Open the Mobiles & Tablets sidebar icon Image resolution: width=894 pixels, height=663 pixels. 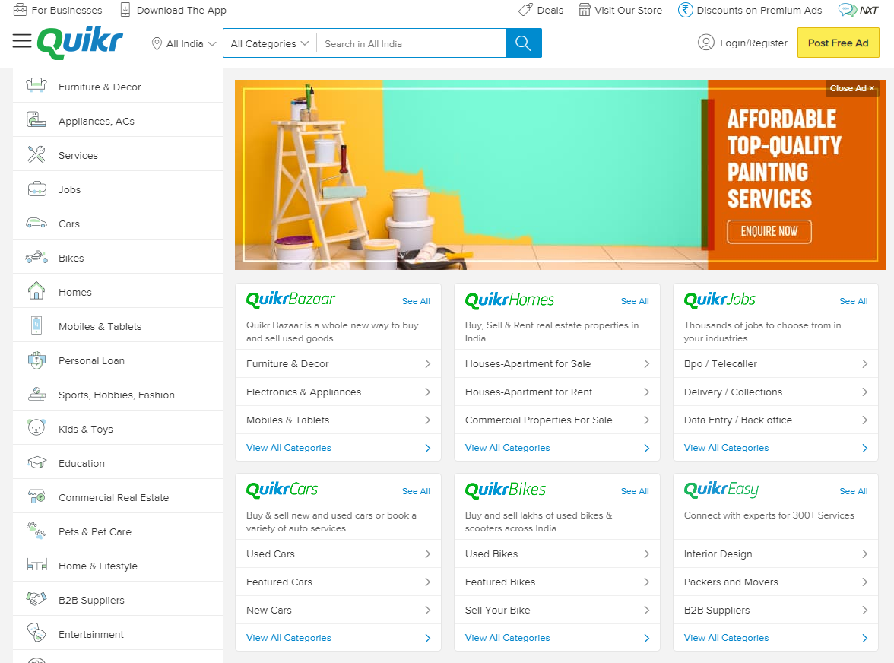(36, 325)
